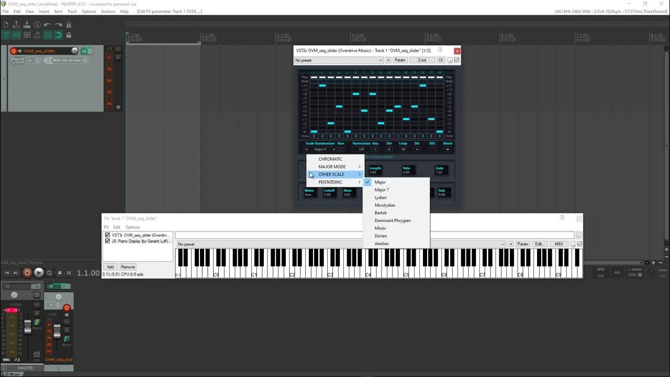Image resolution: width=670 pixels, height=377 pixels.
Task: Open FX button on OVM_seq_slider track
Action: point(84,51)
